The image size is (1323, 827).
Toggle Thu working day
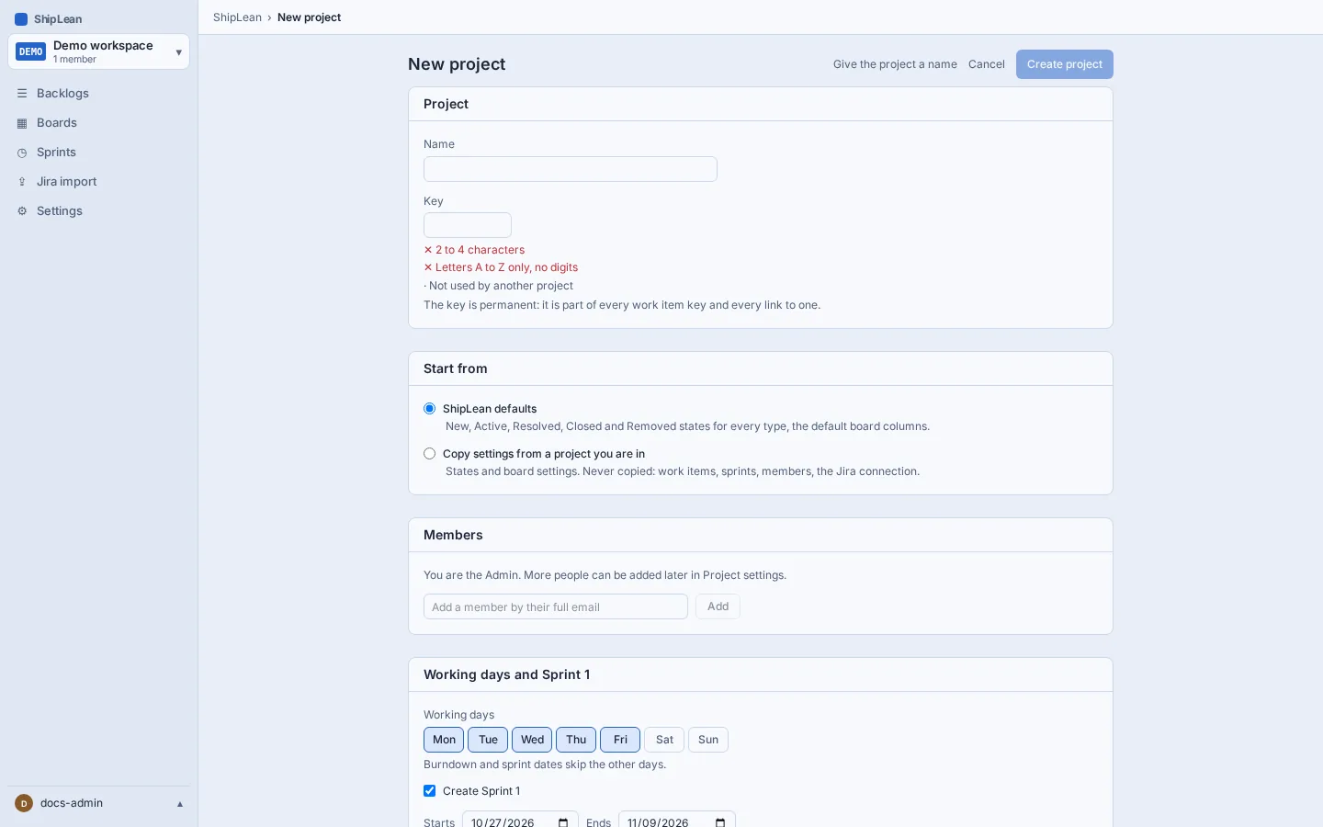576,740
